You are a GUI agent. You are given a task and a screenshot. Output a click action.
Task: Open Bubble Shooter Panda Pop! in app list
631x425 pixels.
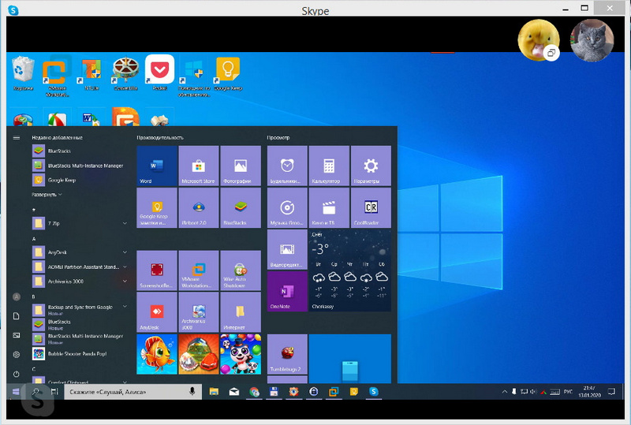tap(80, 354)
